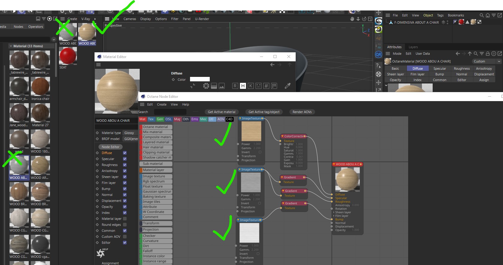Click the Attributes panel up arrow

coord(470,54)
